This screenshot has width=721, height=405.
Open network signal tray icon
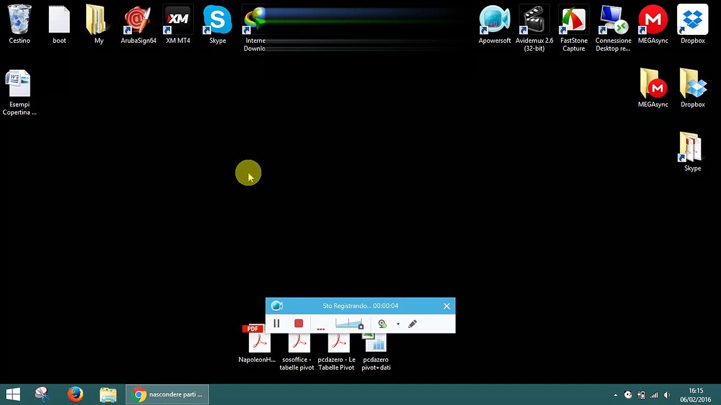pyautogui.click(x=654, y=395)
